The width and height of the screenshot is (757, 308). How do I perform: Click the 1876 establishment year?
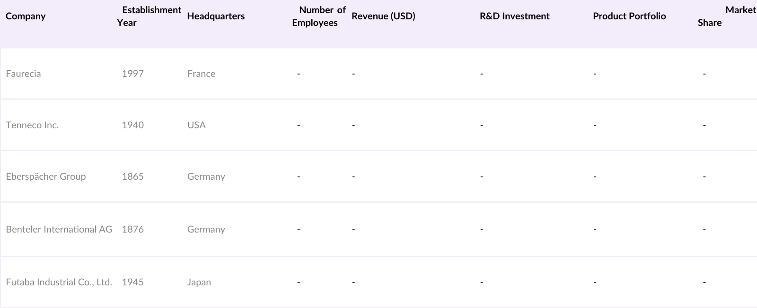click(132, 229)
